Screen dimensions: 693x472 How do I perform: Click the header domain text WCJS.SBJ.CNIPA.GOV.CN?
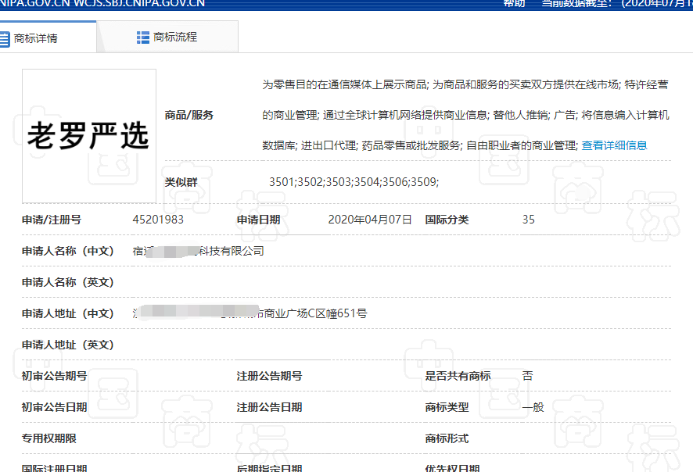pos(138,4)
